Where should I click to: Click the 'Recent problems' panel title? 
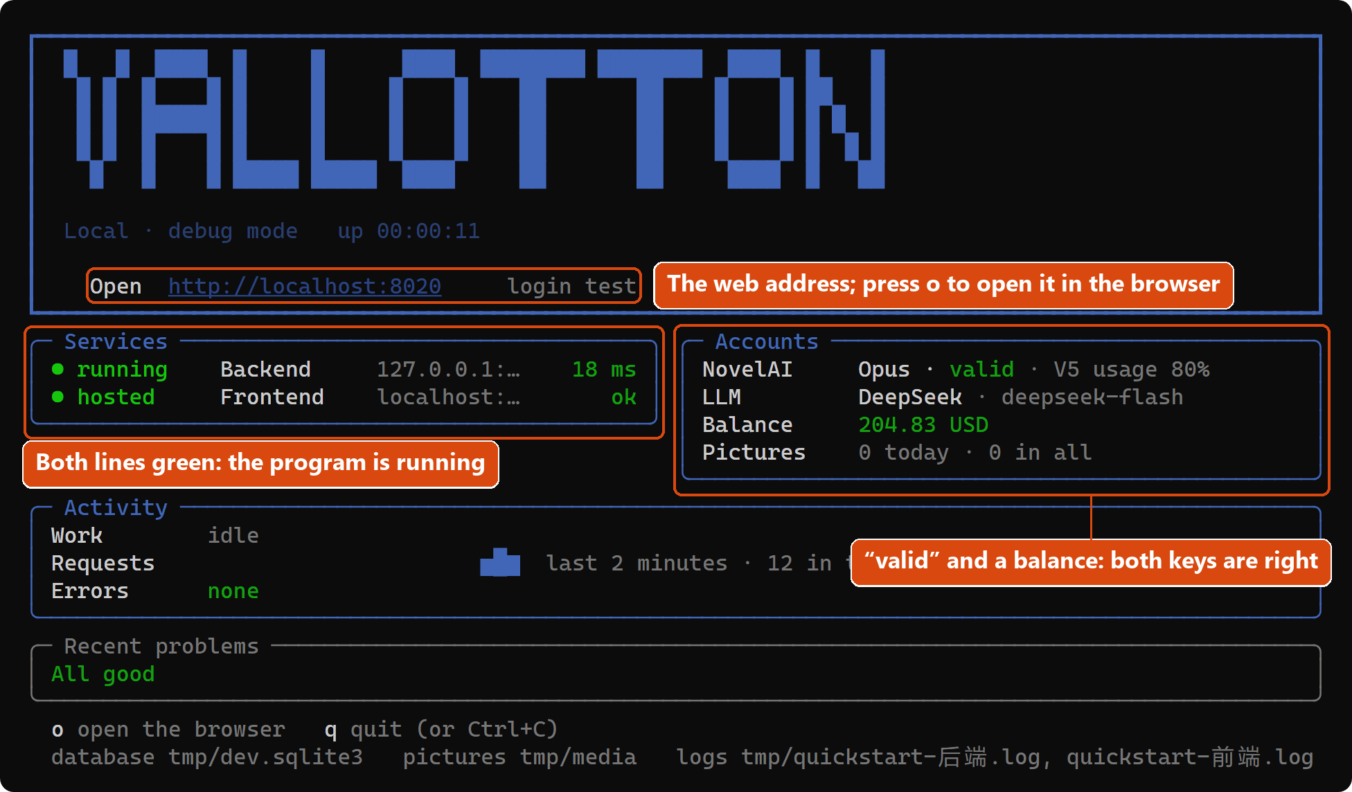click(161, 646)
